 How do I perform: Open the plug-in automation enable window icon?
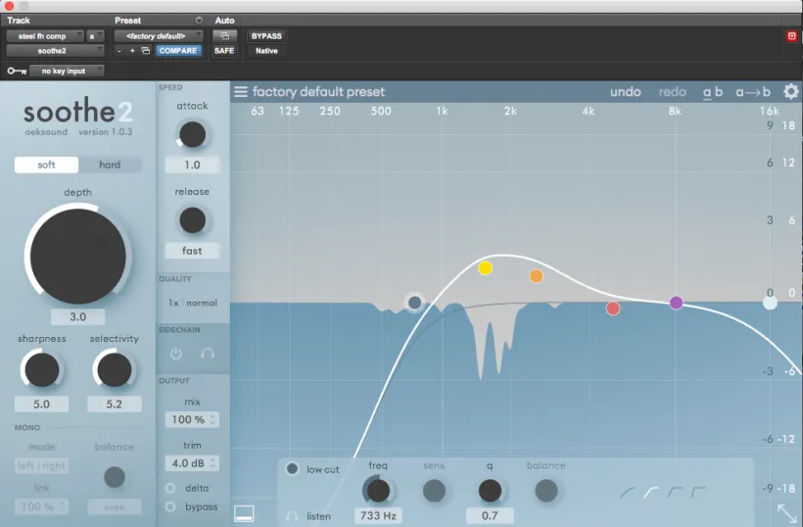point(224,36)
